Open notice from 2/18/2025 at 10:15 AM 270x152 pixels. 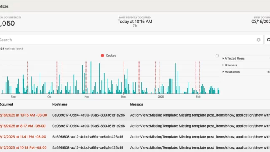tap(24, 115)
